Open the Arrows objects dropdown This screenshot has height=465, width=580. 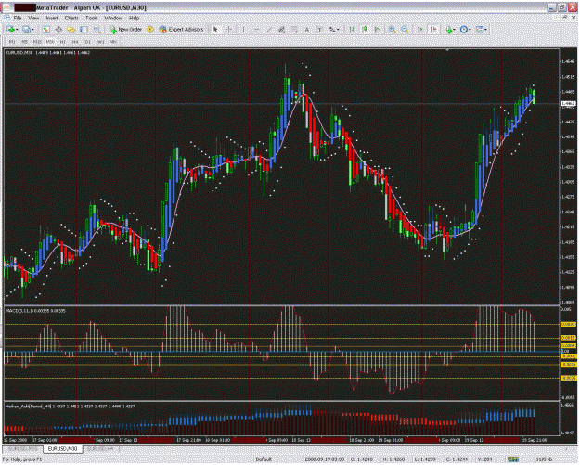[x=334, y=30]
